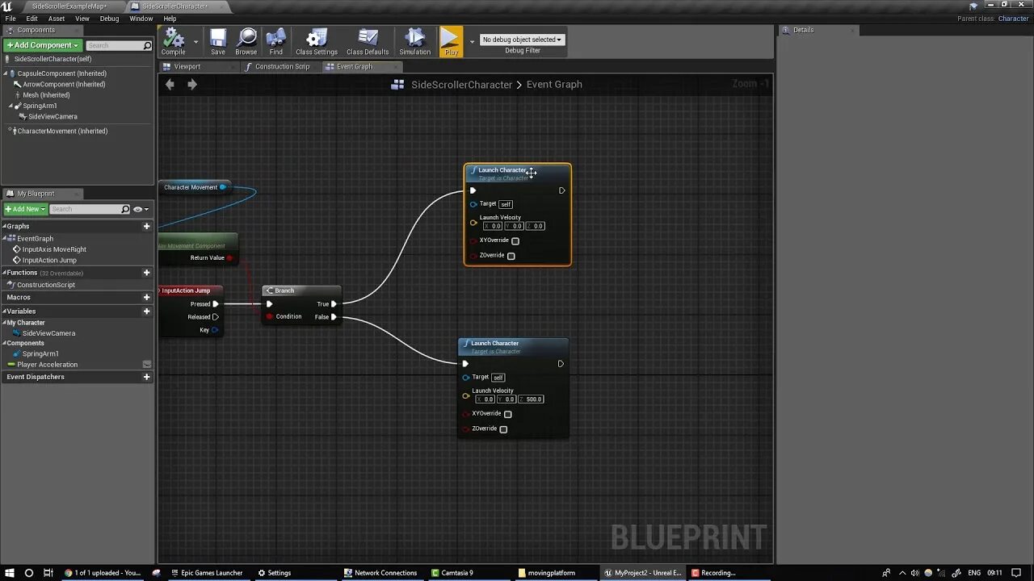Click Add Component in the Components panel

(40, 44)
